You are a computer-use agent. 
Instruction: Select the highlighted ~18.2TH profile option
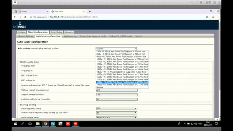click(x=122, y=82)
